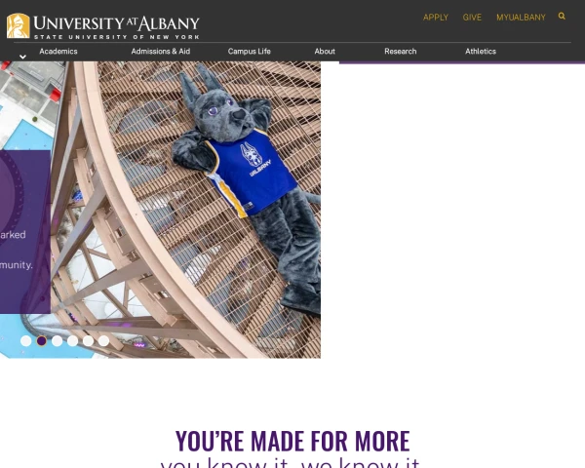Click the University at Albany shield logo
585x468 pixels.
(x=18, y=25)
